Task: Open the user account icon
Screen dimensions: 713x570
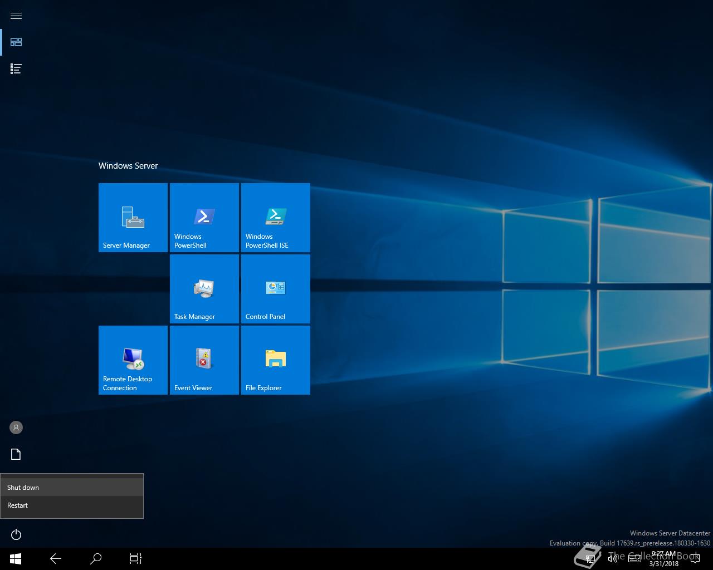Action: (16, 427)
